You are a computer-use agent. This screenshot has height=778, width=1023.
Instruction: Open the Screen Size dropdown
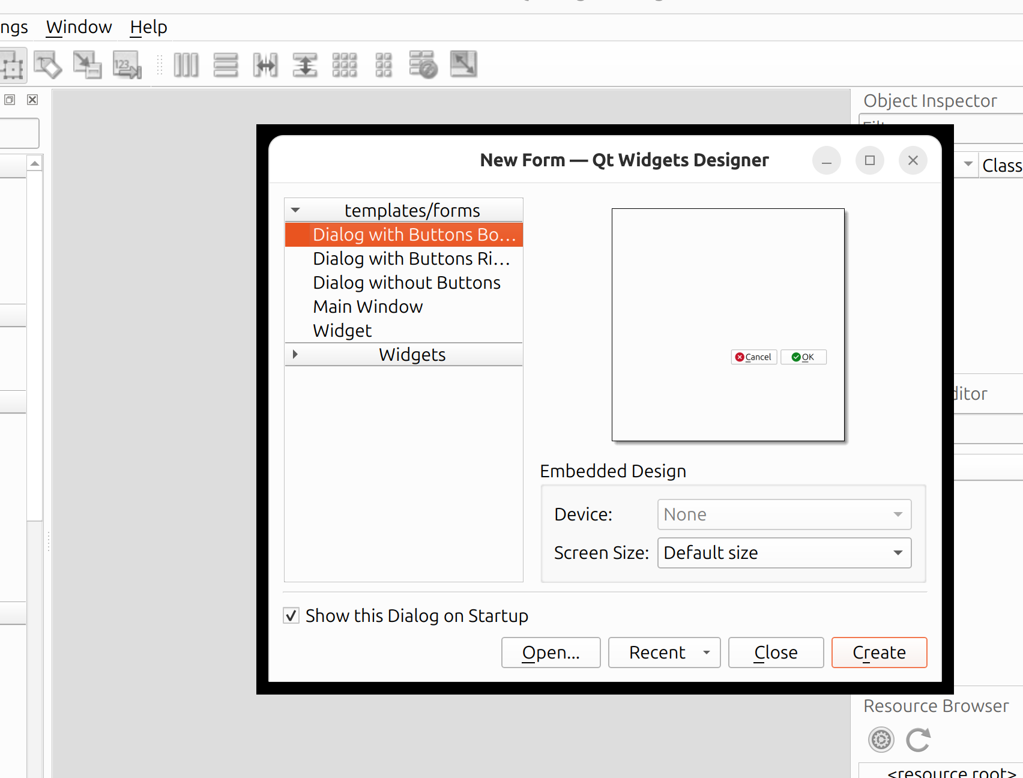tap(784, 552)
